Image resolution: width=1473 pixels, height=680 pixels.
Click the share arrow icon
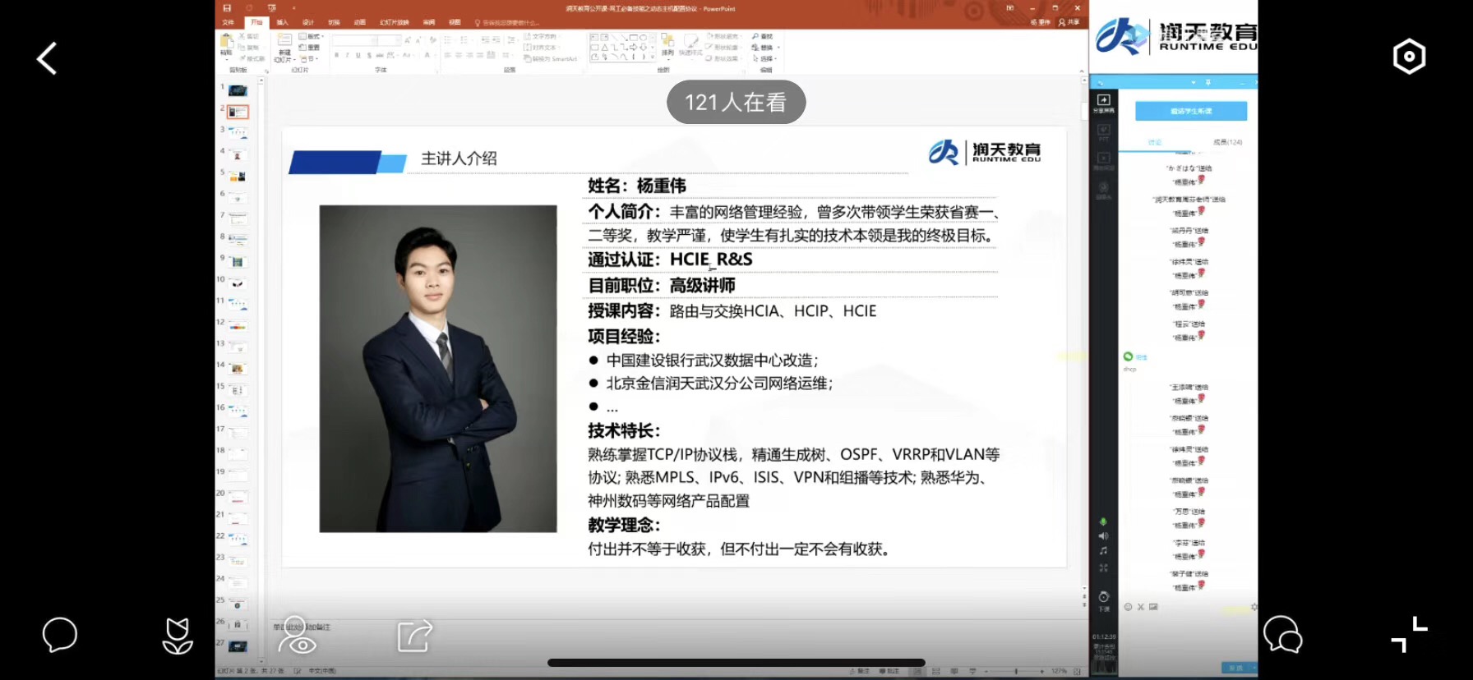tap(415, 636)
